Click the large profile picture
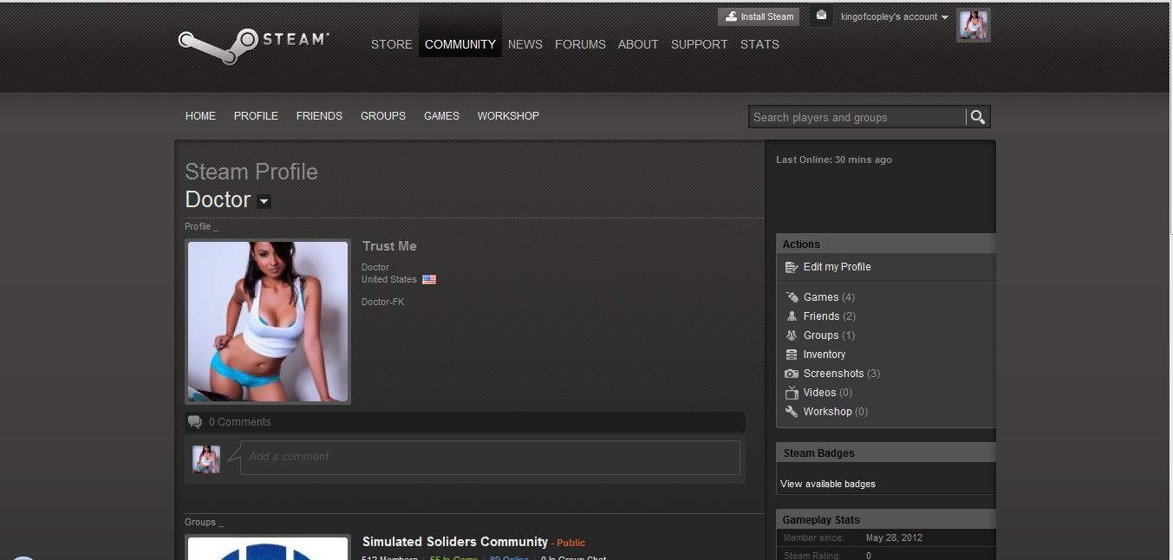1173x560 pixels. 268,322
